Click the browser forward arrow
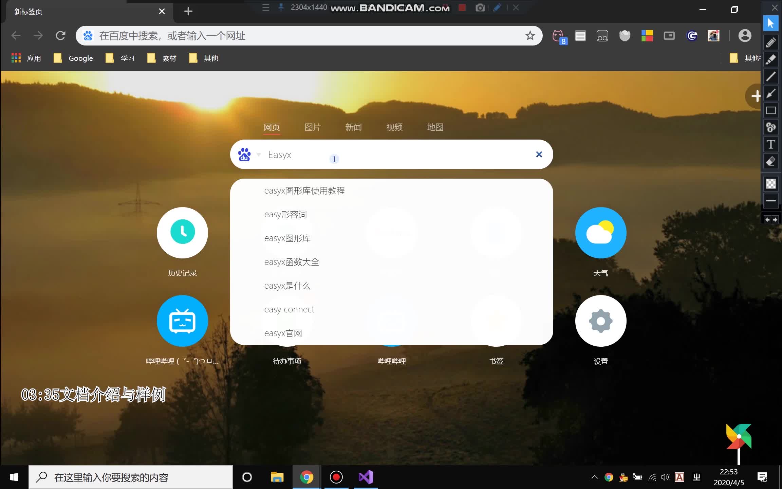Viewport: 782px width, 489px height. point(38,36)
